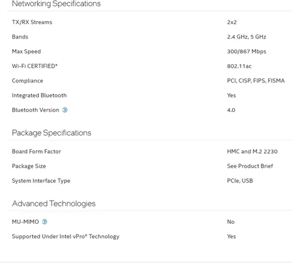
Task: Select the HMC and M.2 2230 value
Action: [x=252, y=151]
